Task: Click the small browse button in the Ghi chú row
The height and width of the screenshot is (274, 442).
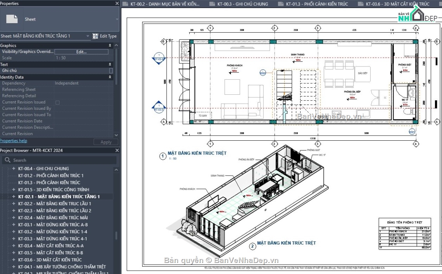Action: tap(111, 71)
